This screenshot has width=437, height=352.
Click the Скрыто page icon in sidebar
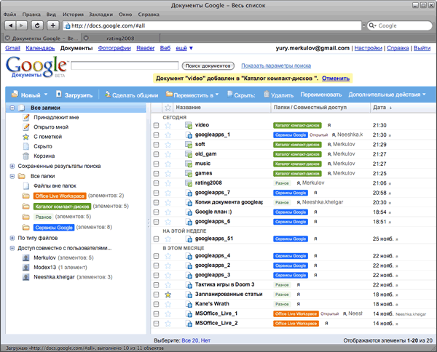pos(26,146)
